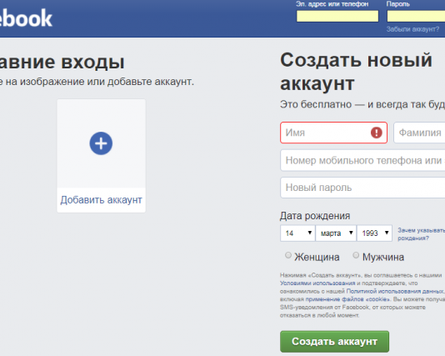
Task: Focus the email or phone login field
Action: click(x=337, y=16)
